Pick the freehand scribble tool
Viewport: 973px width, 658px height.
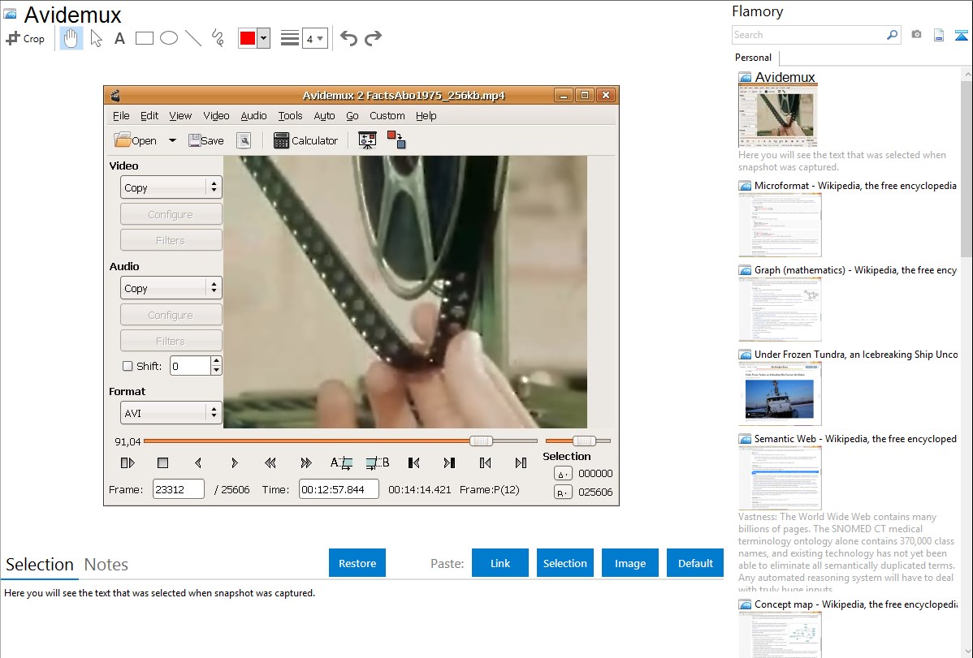point(218,38)
